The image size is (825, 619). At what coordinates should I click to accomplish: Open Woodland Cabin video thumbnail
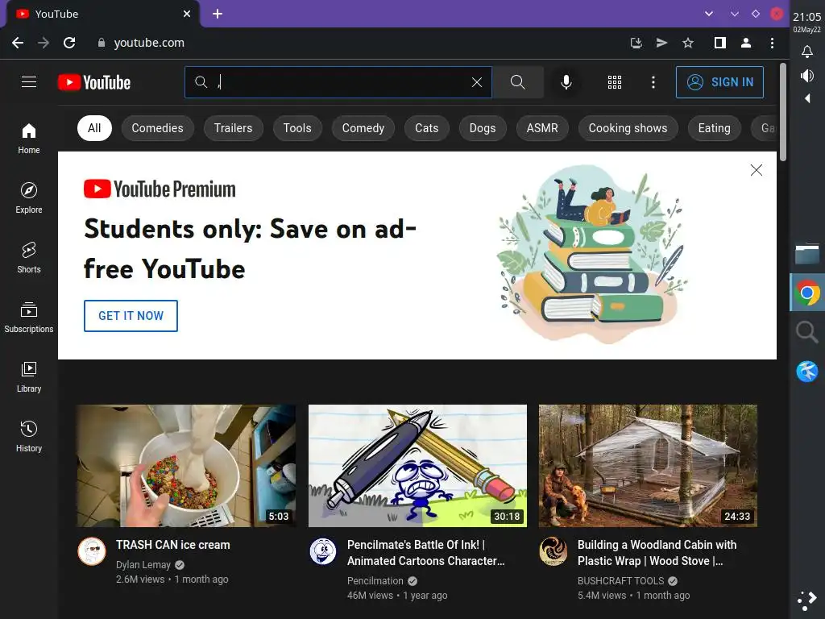click(x=648, y=465)
